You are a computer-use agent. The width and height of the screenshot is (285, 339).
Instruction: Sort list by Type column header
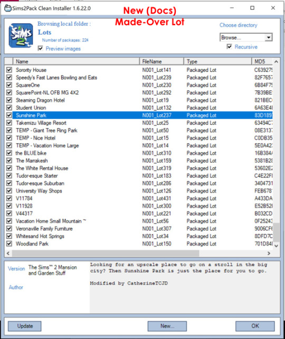[x=217, y=61]
